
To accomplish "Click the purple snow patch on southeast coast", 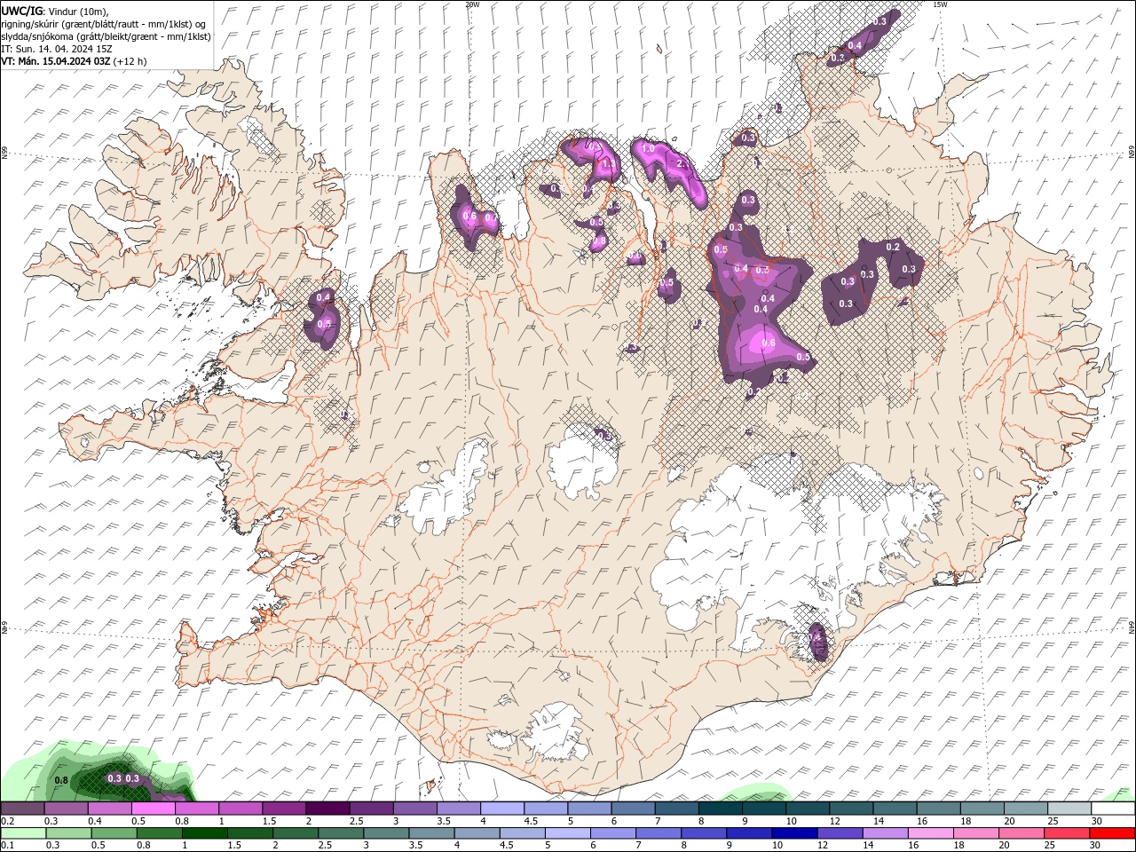I will [x=816, y=641].
